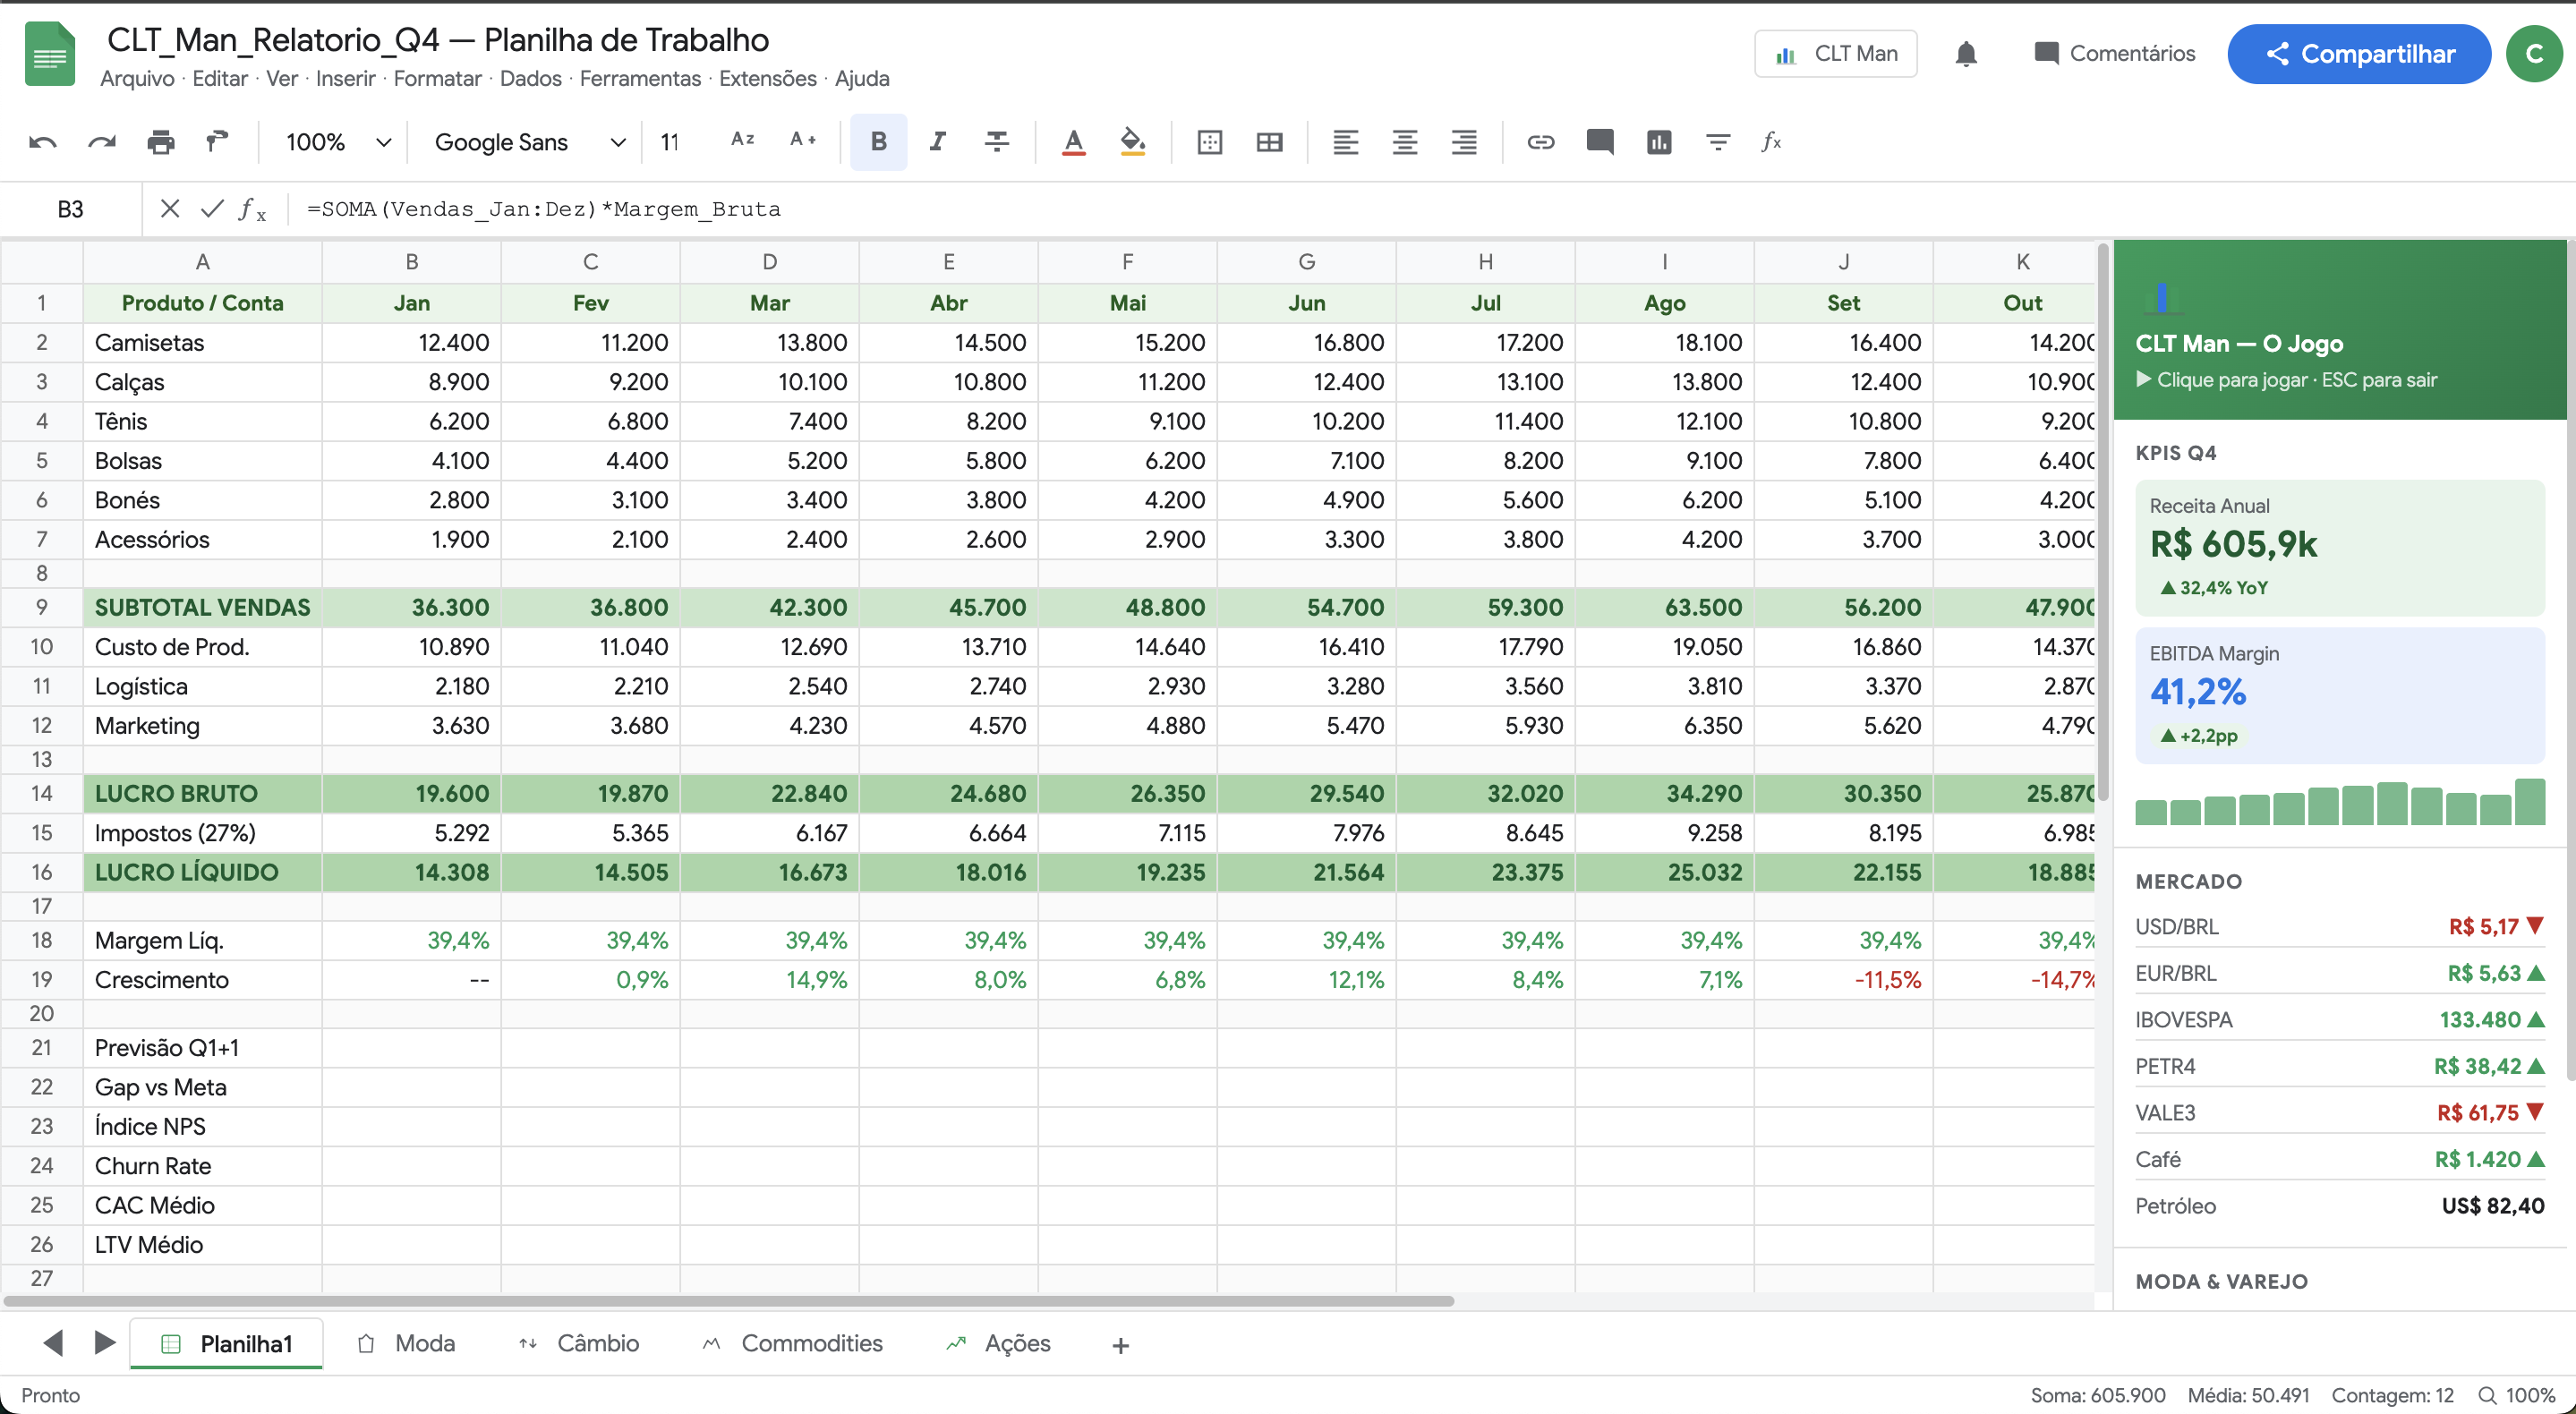
Task: Open the Google Sans font dropdown
Action: (529, 142)
